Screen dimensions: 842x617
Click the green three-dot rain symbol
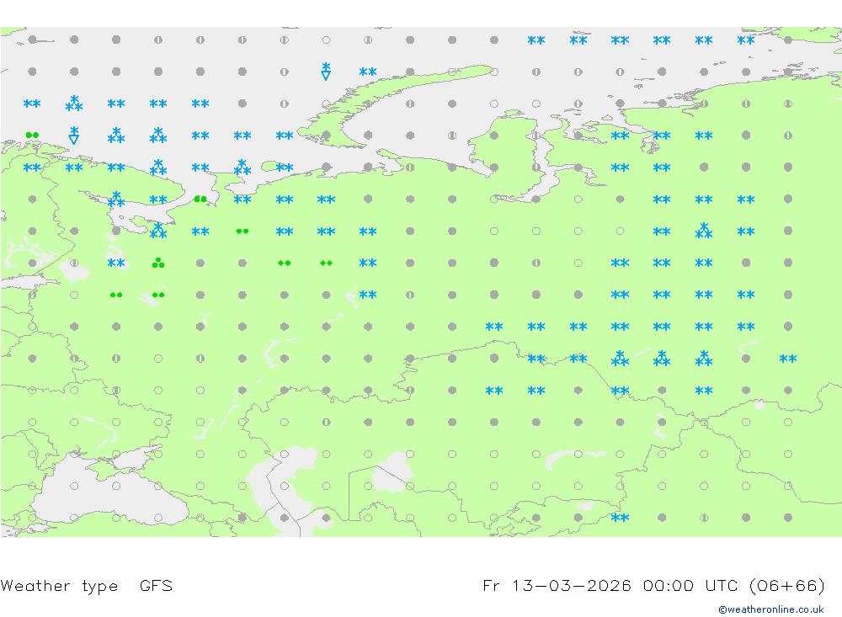tap(158, 263)
